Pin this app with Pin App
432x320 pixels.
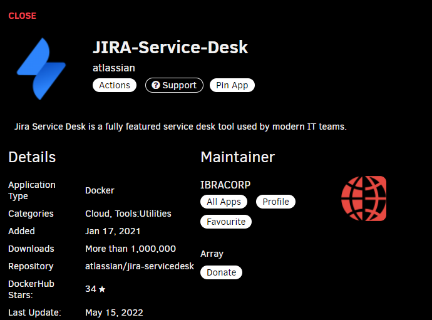pyautogui.click(x=232, y=85)
